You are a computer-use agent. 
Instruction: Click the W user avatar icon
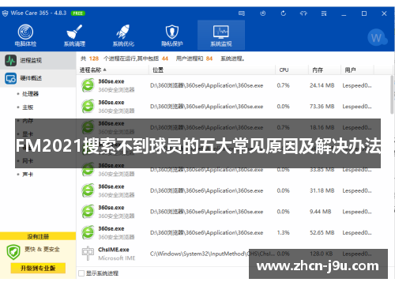pos(377,37)
